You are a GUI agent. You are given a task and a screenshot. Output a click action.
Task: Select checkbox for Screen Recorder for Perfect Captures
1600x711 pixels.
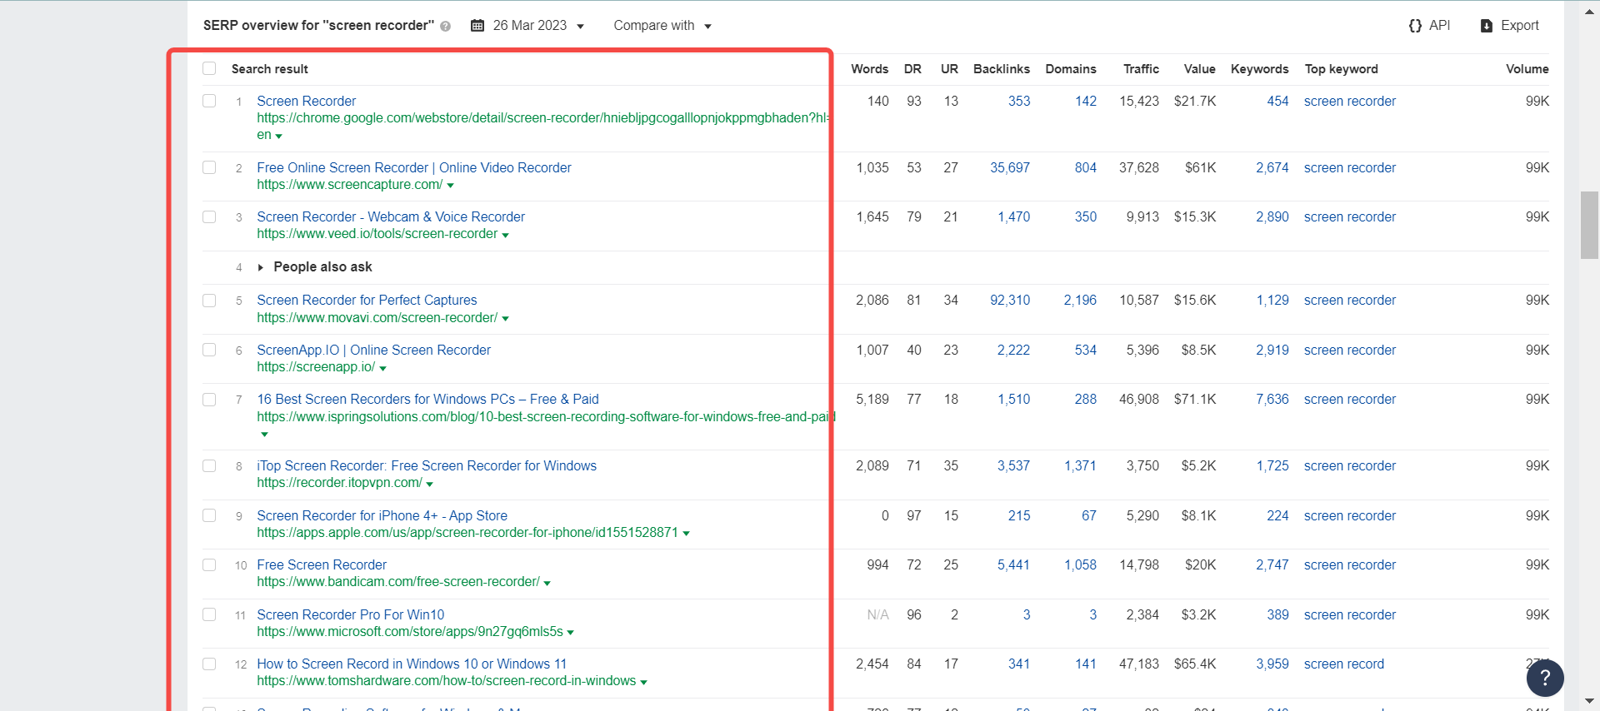pos(209,300)
